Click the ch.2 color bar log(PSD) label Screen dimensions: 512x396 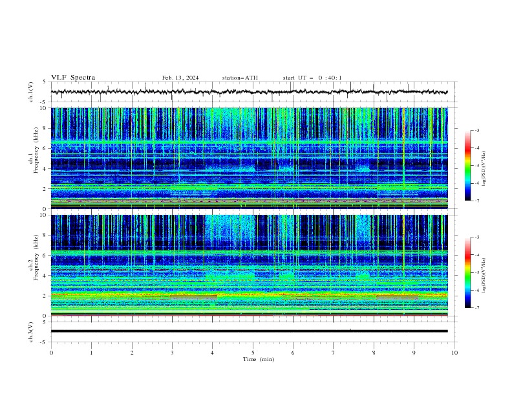pyautogui.click(x=485, y=276)
